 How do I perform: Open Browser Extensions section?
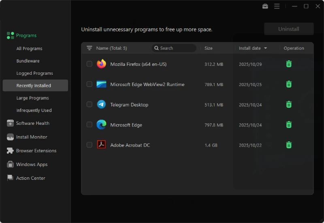coord(36,151)
